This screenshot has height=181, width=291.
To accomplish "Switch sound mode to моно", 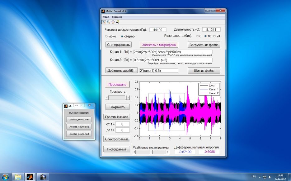I will pyautogui.click(x=106, y=36).
